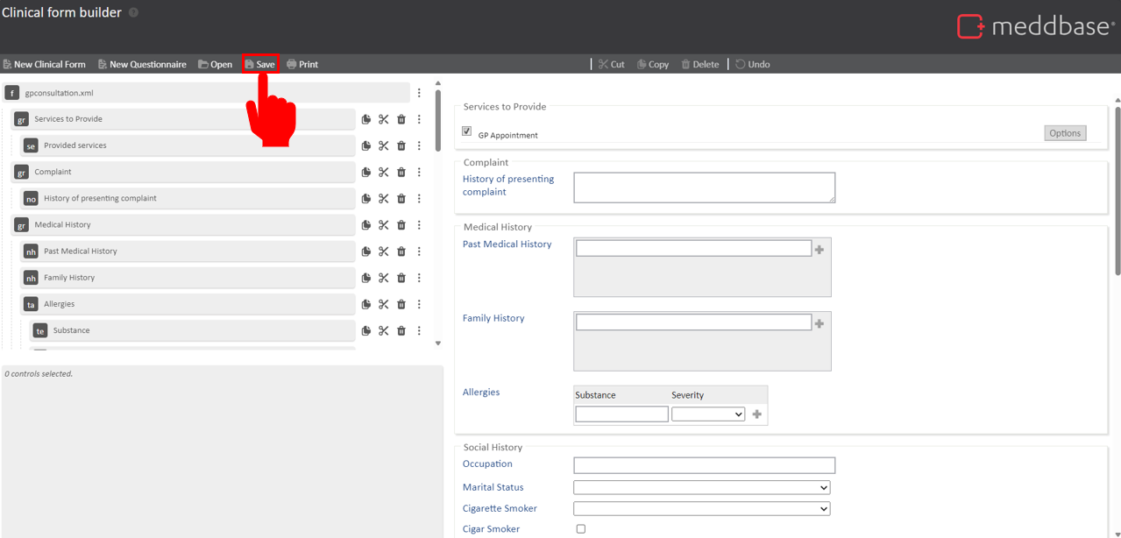Image resolution: width=1121 pixels, height=538 pixels.
Task: Click the form tree panel scrollbar
Action: click(437, 123)
